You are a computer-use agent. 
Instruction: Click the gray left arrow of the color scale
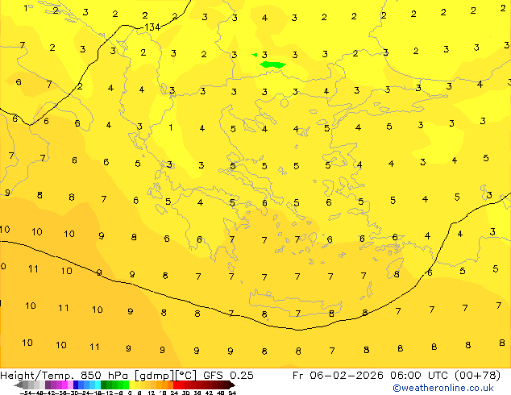[19, 385]
